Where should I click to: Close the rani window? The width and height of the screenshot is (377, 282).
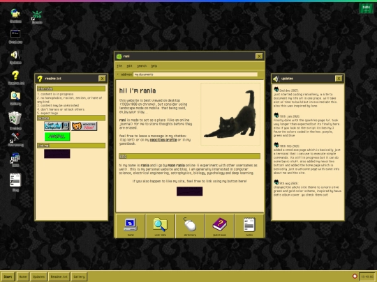coord(259,56)
